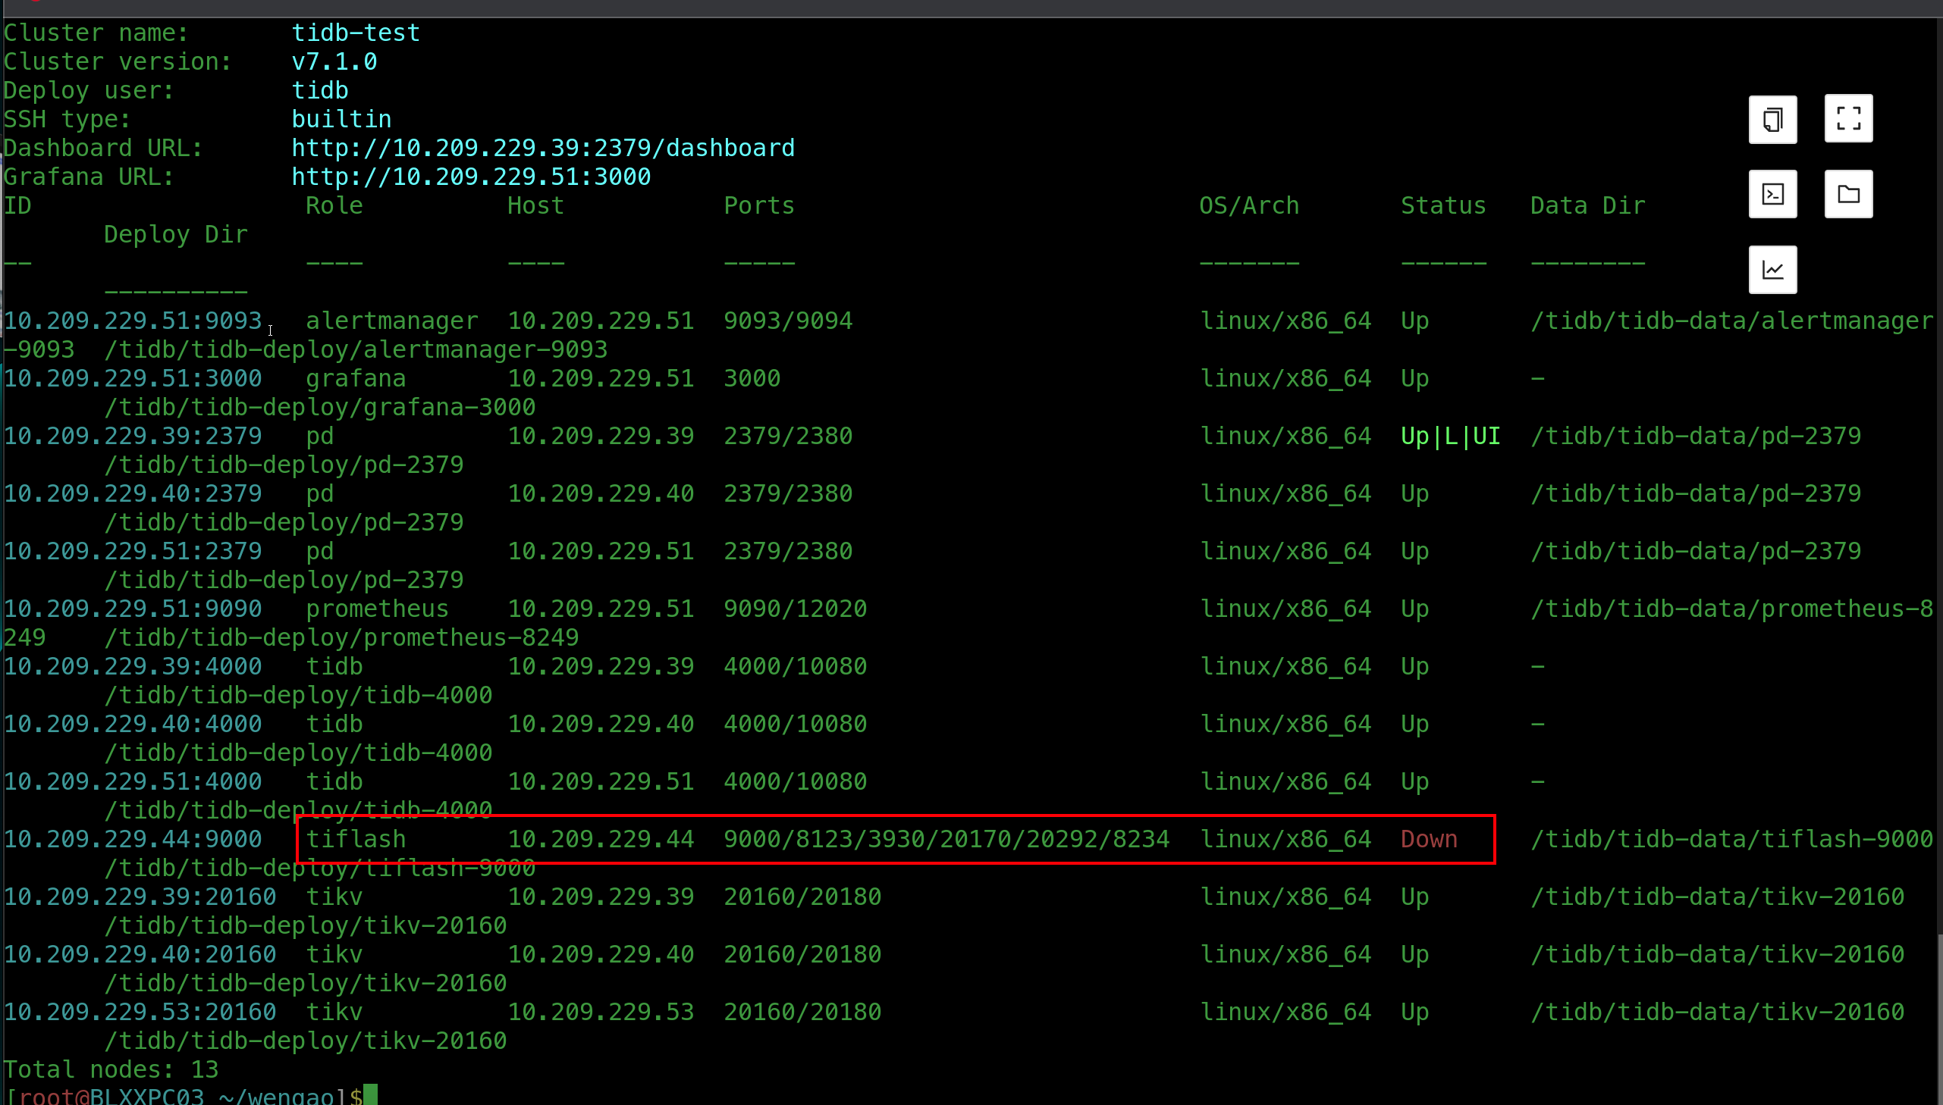
Task: Click the Status column header
Action: coord(1442,205)
